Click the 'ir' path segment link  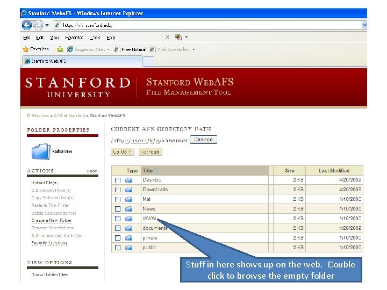click(127, 141)
